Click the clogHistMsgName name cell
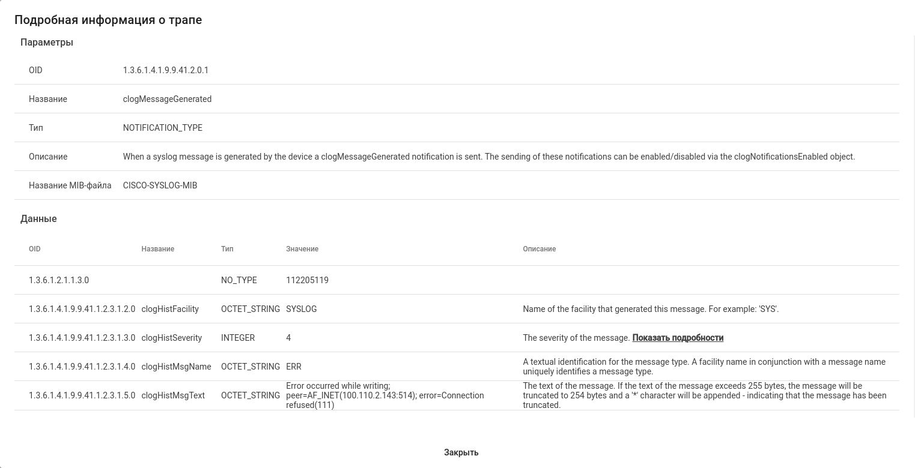 [x=176, y=367]
